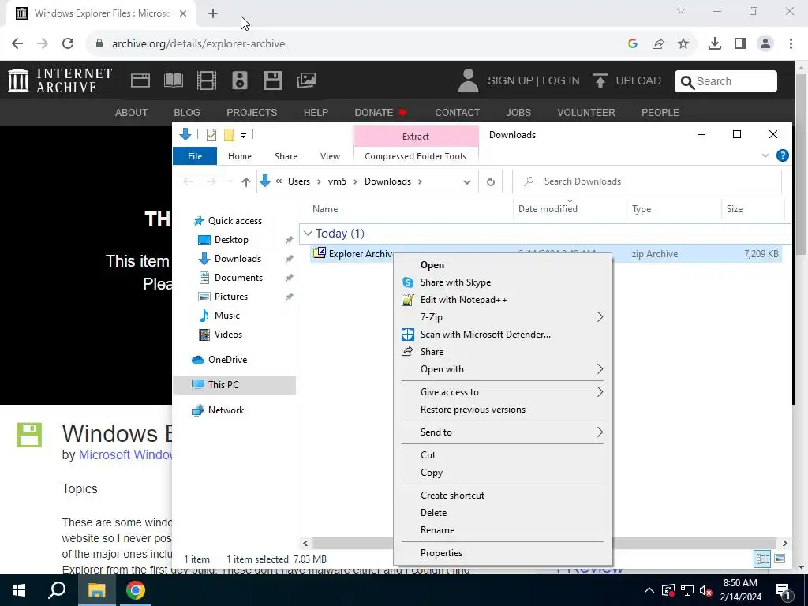The height and width of the screenshot is (606, 808).
Task: Click the user avatar icon beside Sign Up
Action: [x=469, y=81]
